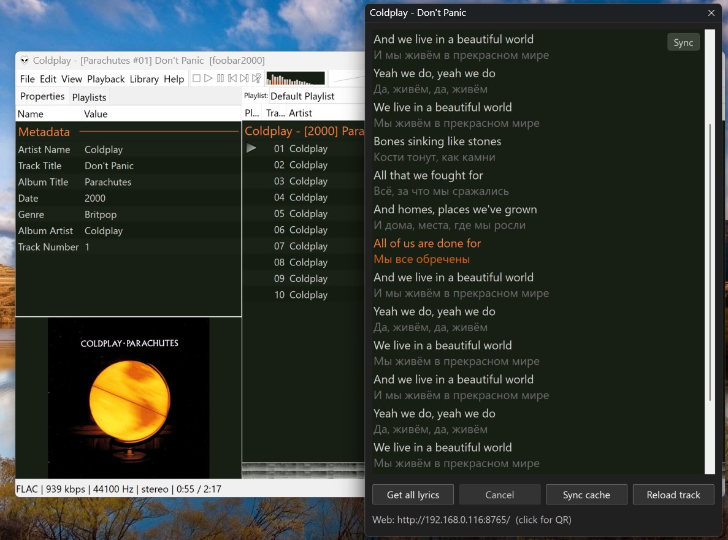This screenshot has width=728, height=540.
Task: Switch to the Playlists tab
Action: (x=89, y=97)
